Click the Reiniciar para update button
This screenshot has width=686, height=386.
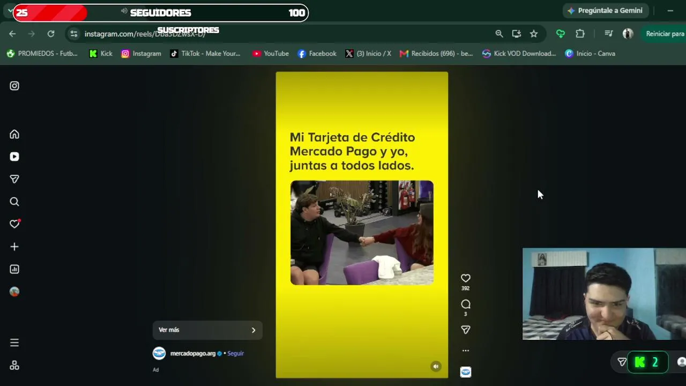click(x=663, y=34)
